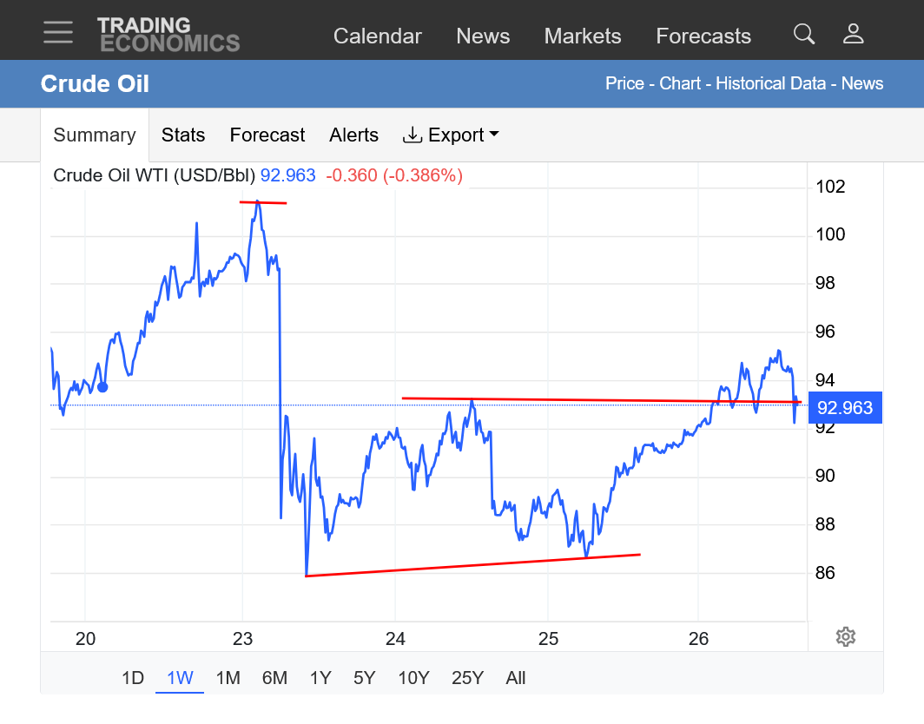Screen dimensions: 924x724
Task: Select the Alerts tab
Action: coord(353,135)
